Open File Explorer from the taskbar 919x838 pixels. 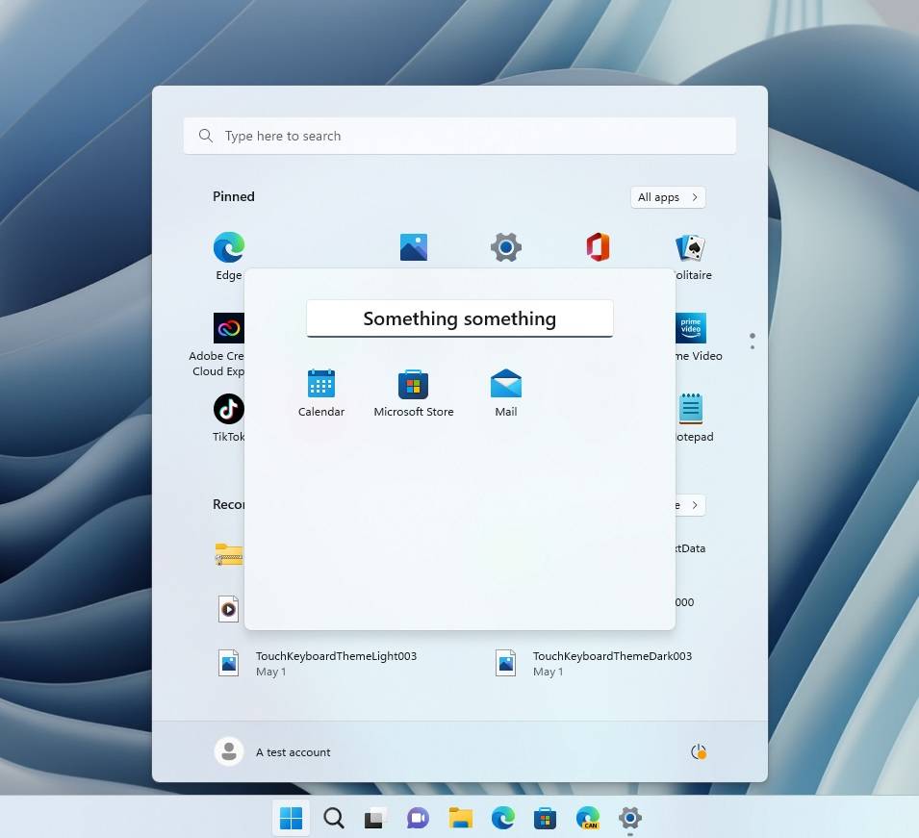(x=460, y=818)
